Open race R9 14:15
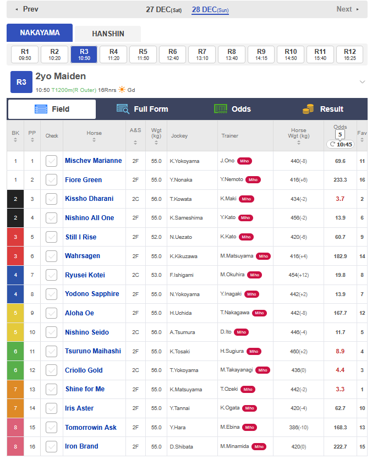 [x=261, y=54]
